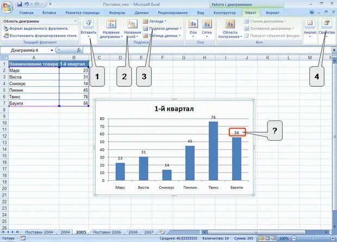Switch to sheet tab 2004
Screen dimensions: 337x242
pos(65,232)
